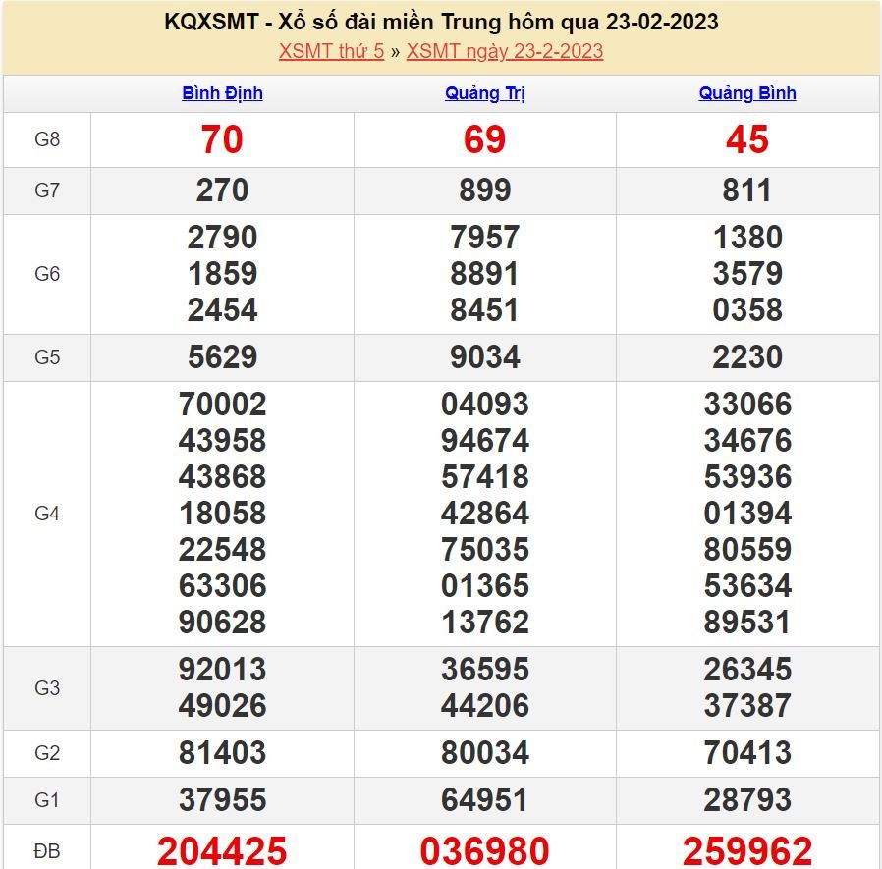Click G4 number 57418
Viewport: 882px width, 869px height.
tap(485, 477)
